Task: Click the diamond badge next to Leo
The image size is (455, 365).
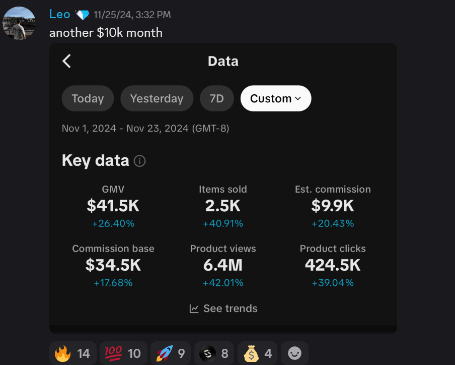Action: point(82,15)
